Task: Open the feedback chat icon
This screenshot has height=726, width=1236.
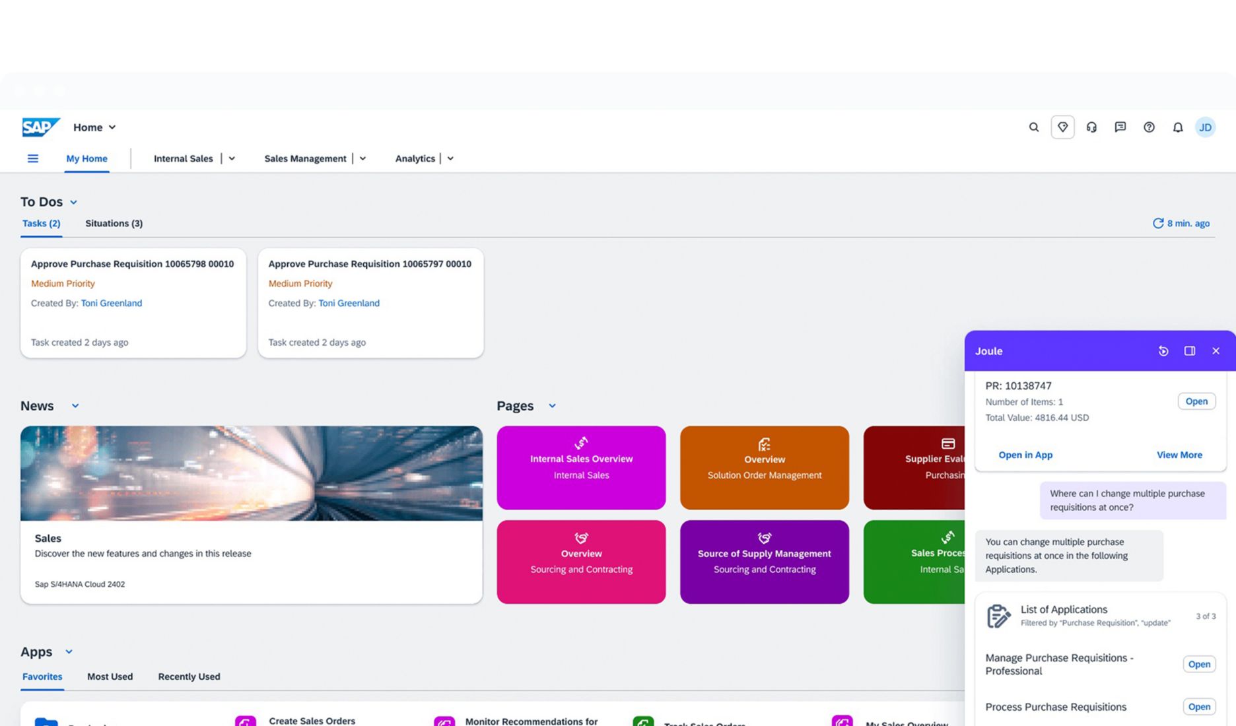Action: pyautogui.click(x=1120, y=127)
